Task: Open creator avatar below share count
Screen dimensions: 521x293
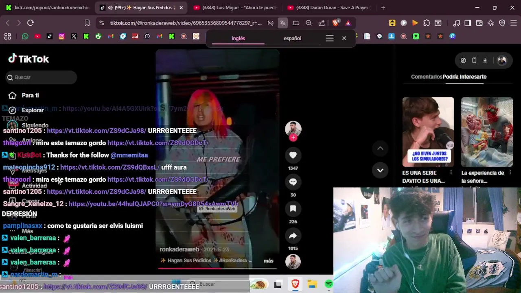Action: pos(293,262)
